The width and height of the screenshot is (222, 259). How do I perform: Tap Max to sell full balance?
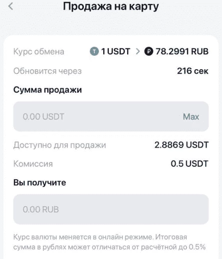191,117
